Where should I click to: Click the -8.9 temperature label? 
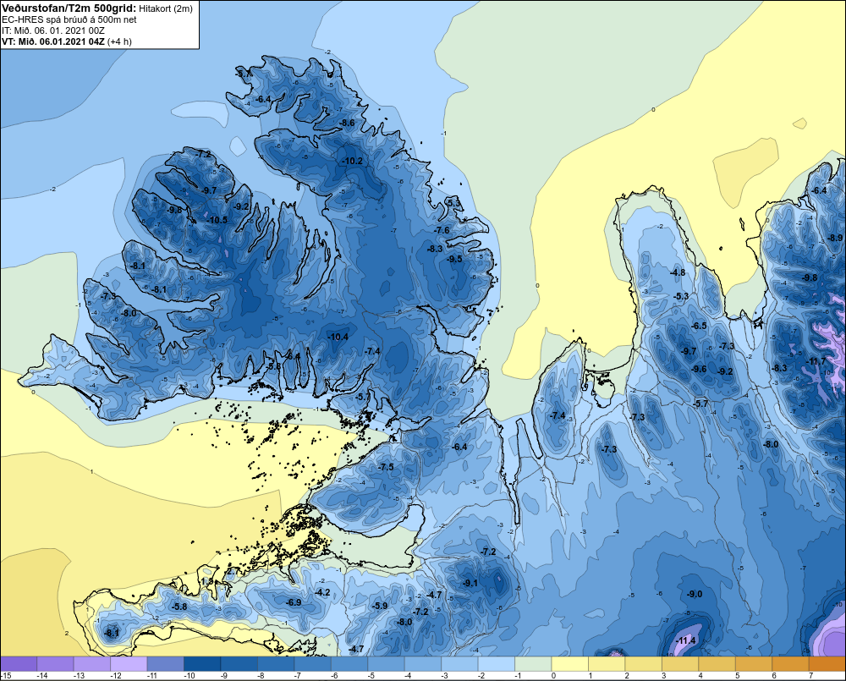pos(835,238)
